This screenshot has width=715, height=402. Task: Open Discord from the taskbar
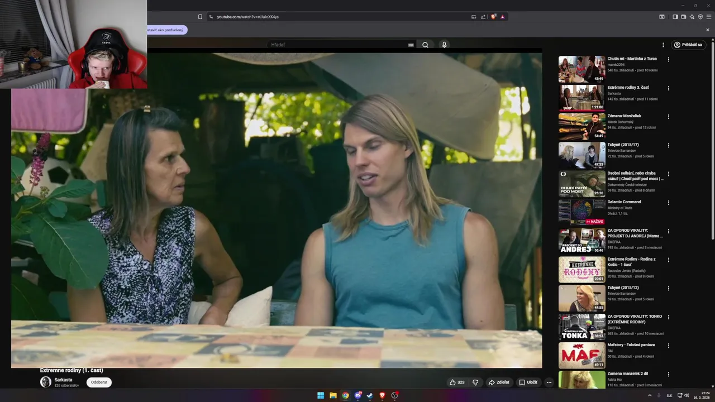pyautogui.click(x=357, y=395)
